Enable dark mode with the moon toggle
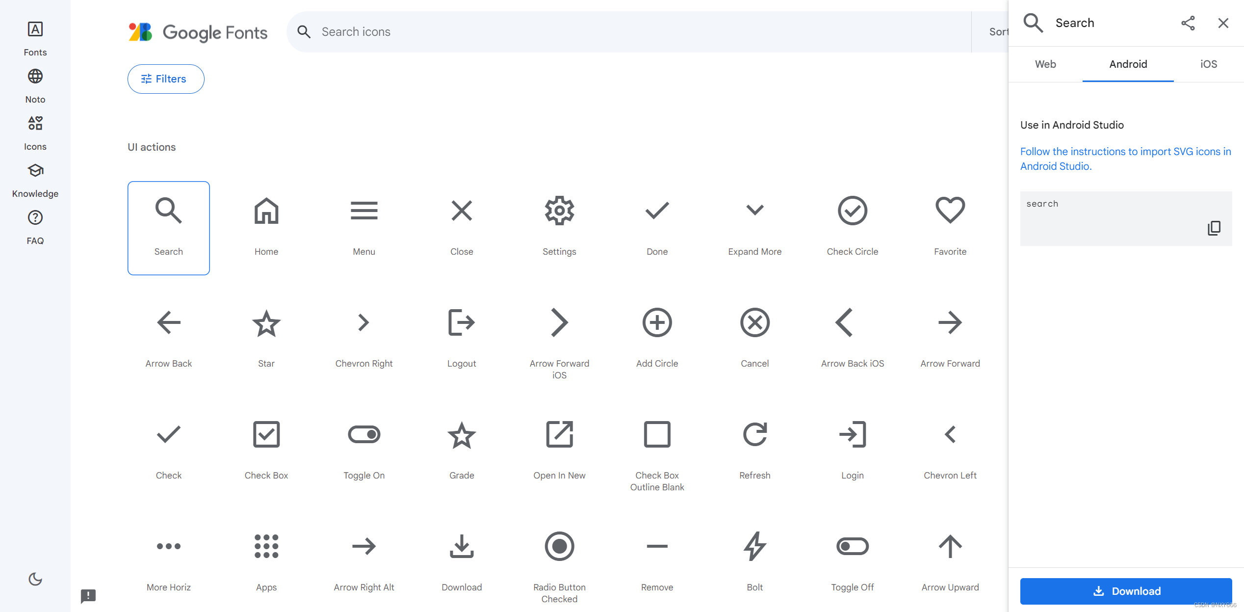 tap(35, 579)
